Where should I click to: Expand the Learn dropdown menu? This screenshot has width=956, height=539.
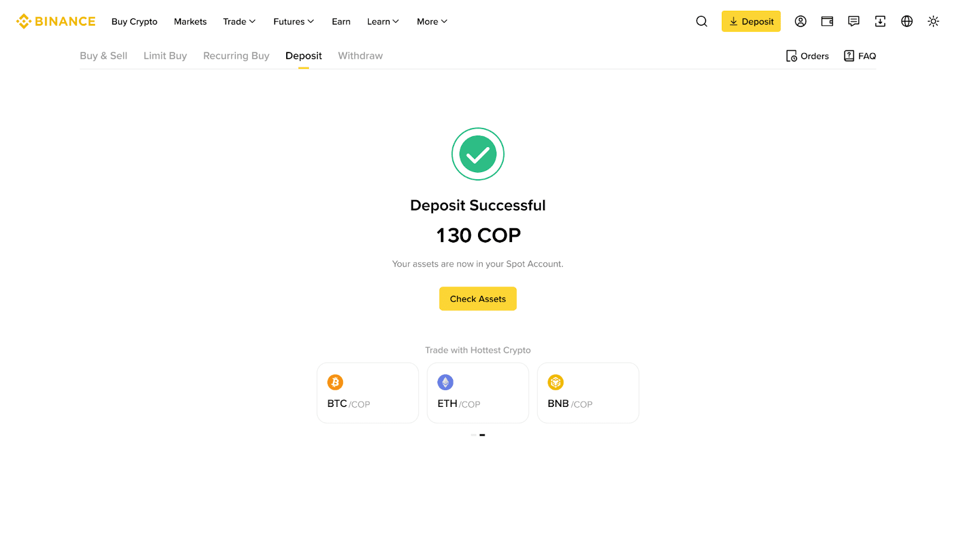(383, 22)
